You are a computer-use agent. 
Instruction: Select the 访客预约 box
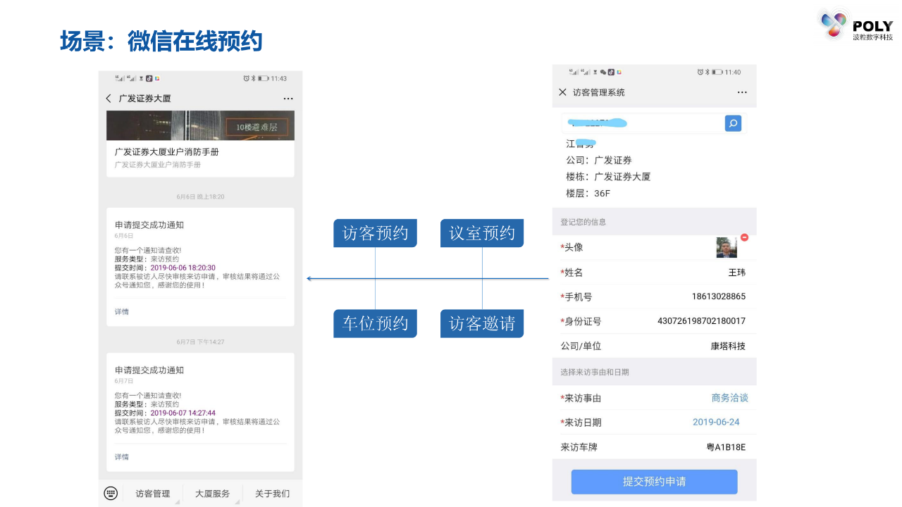pyautogui.click(x=375, y=233)
